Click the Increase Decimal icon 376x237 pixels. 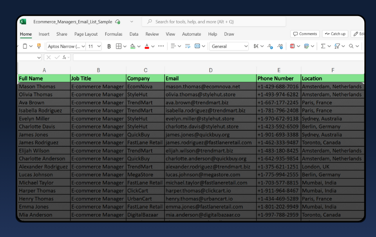click(280, 46)
